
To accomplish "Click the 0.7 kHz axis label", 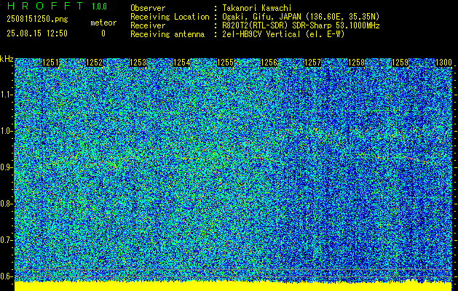I will tap(5, 240).
